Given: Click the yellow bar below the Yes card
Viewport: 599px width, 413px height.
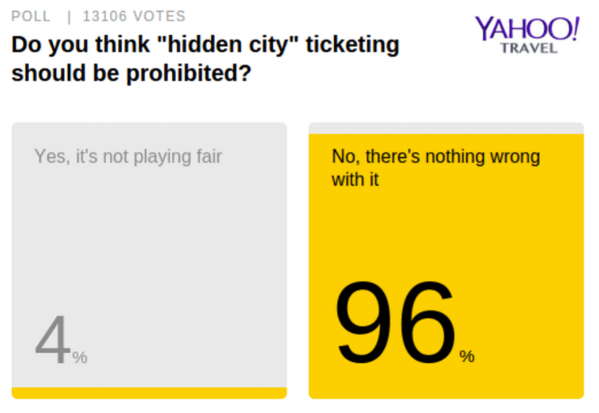Looking at the screenshot, I should [149, 393].
